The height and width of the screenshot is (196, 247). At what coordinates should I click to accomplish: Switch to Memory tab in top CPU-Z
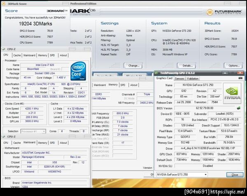pyautogui.click(x=42, y=55)
